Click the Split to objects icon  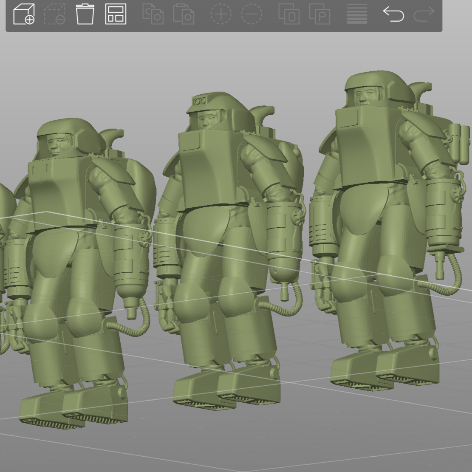[289, 14]
